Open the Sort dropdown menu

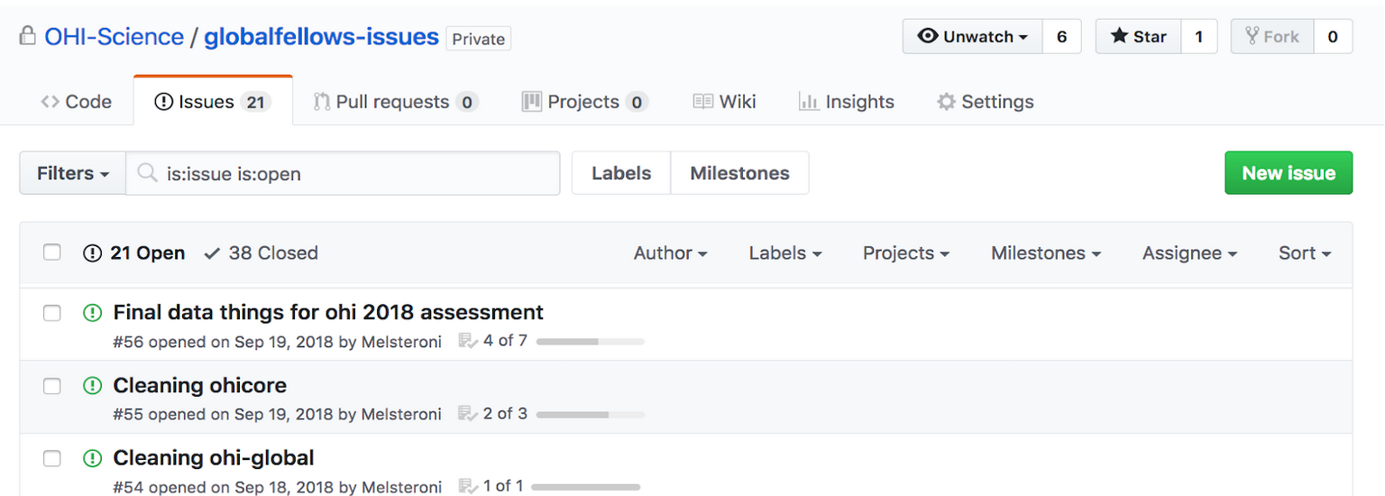click(1305, 253)
